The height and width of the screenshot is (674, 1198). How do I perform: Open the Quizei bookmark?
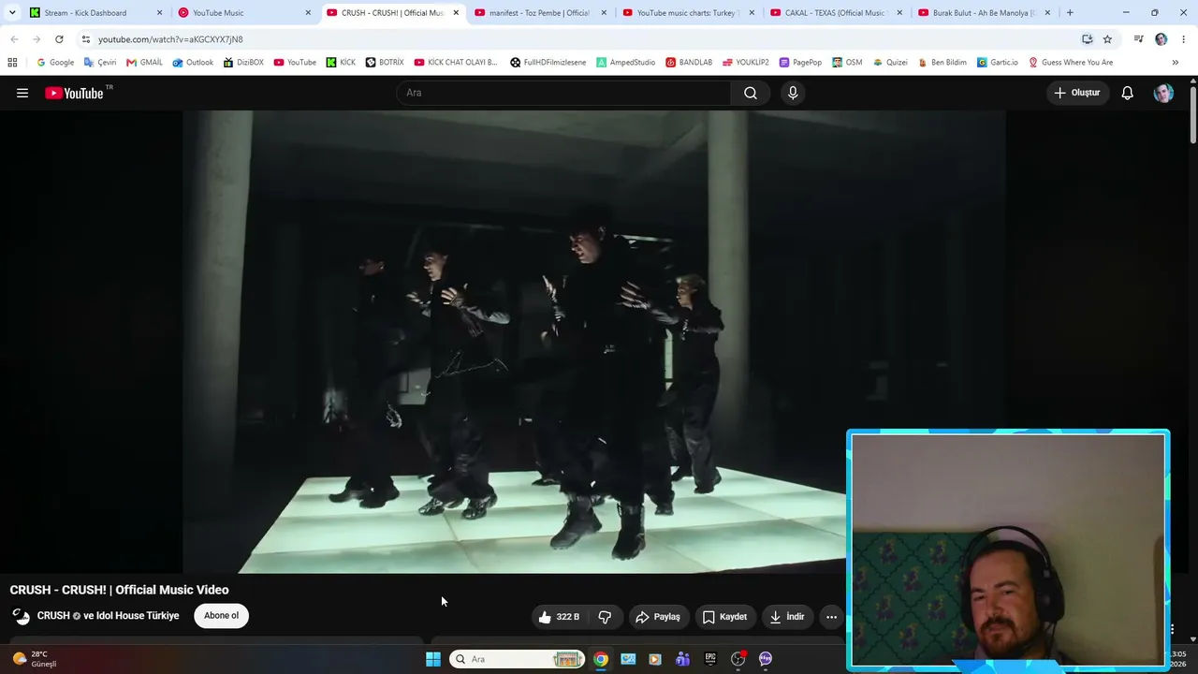point(890,63)
